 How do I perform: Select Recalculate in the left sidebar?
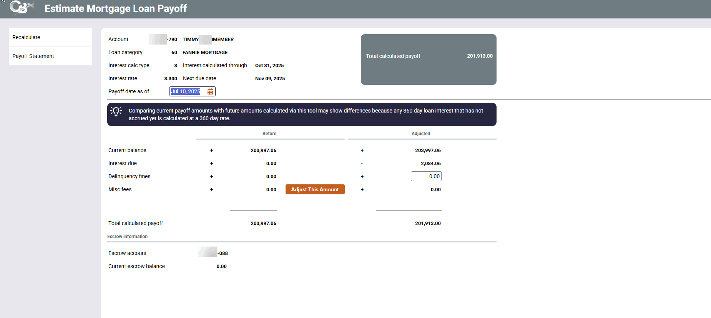[x=26, y=37]
